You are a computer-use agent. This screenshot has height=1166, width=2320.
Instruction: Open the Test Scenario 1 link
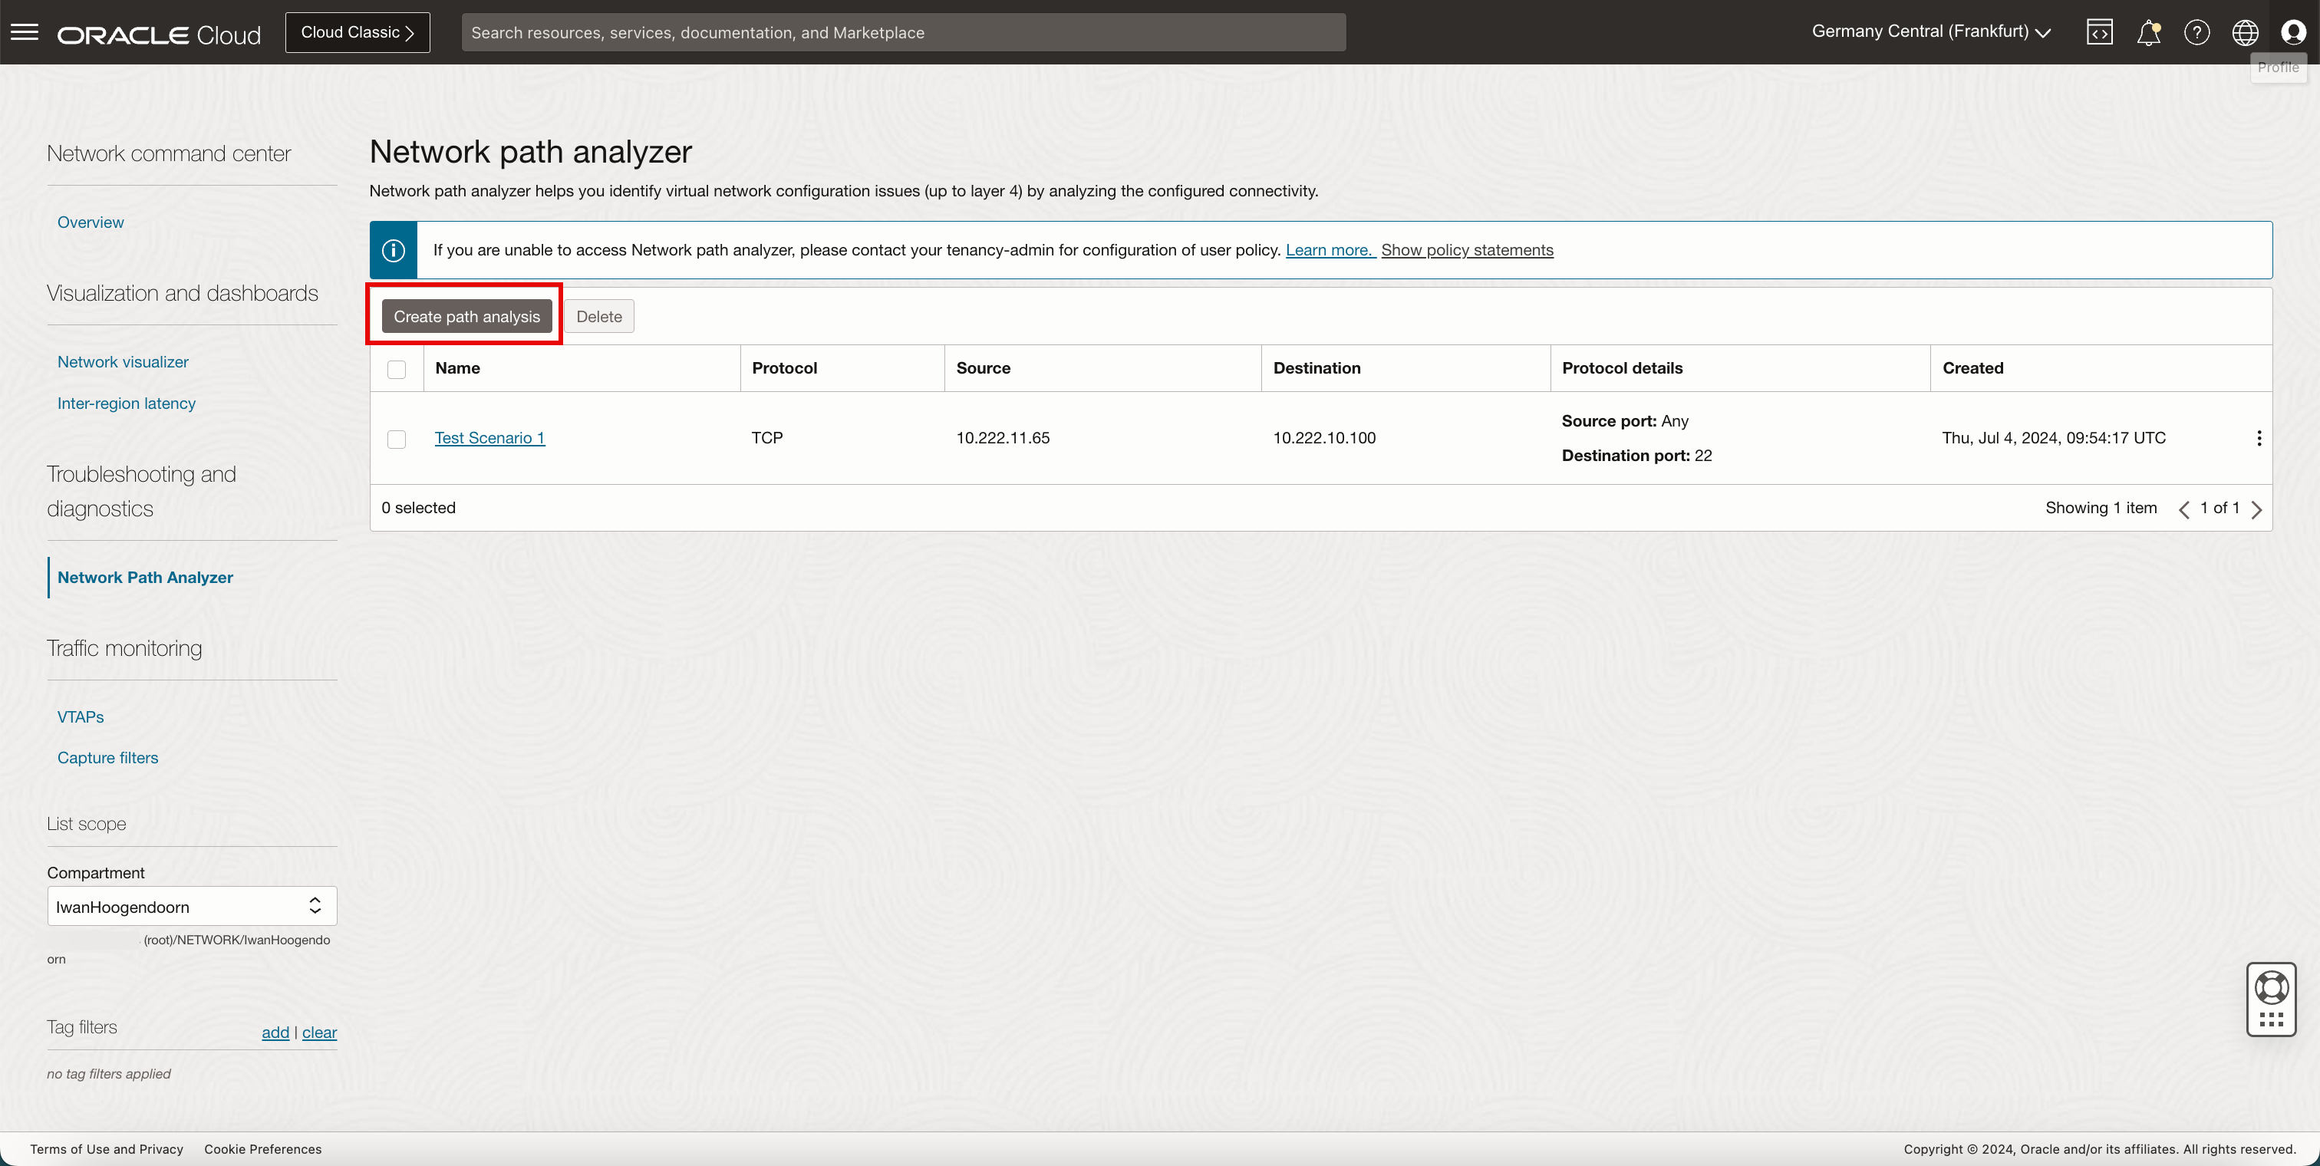tap(489, 437)
